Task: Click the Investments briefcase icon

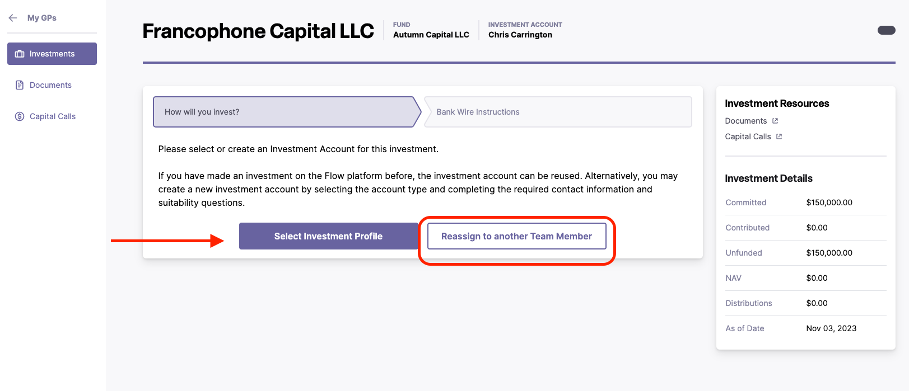Action: pos(20,54)
